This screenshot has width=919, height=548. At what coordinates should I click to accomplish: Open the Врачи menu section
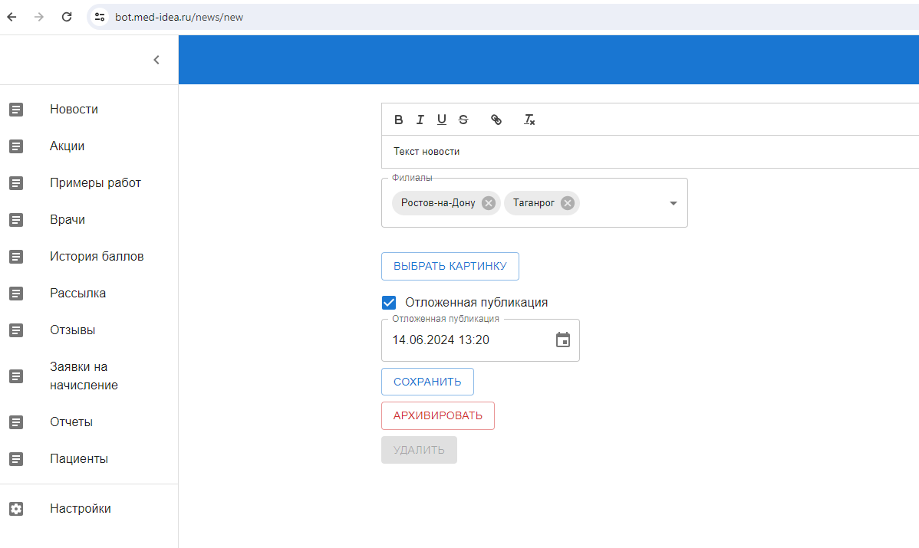89,219
